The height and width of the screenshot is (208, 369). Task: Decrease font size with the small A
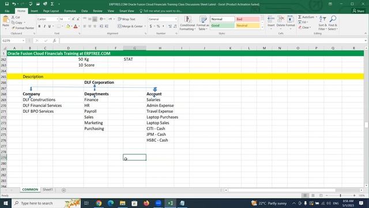click(x=78, y=19)
